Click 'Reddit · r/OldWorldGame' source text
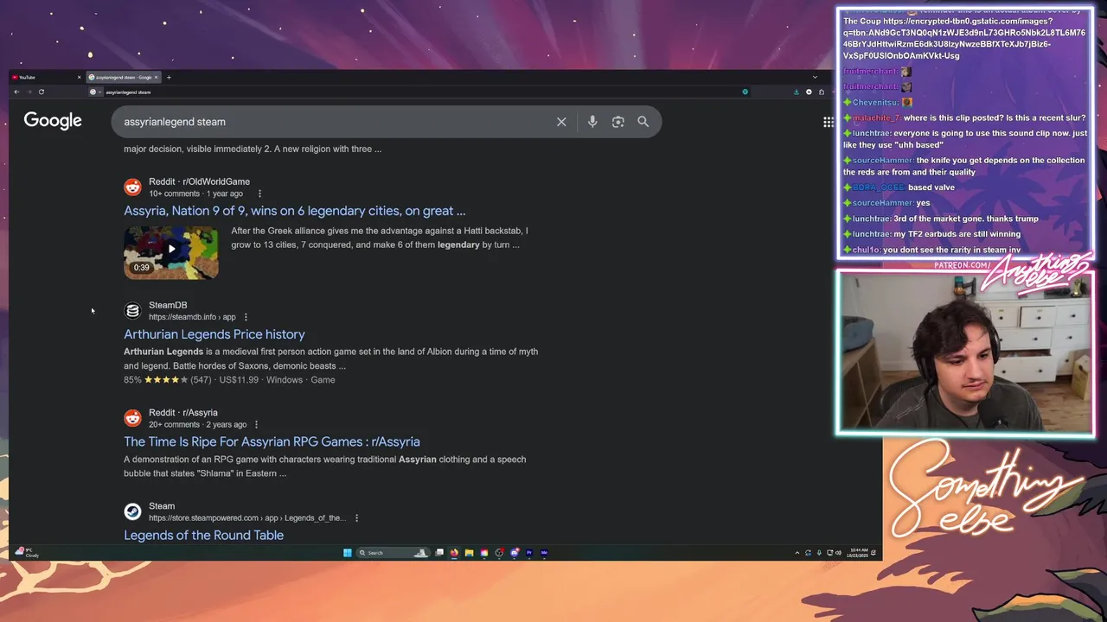1107x622 pixels. coord(199,181)
